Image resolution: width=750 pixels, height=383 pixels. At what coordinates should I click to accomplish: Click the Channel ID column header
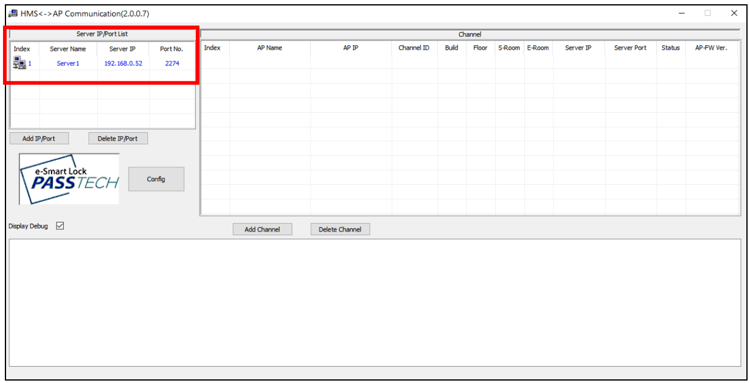414,48
